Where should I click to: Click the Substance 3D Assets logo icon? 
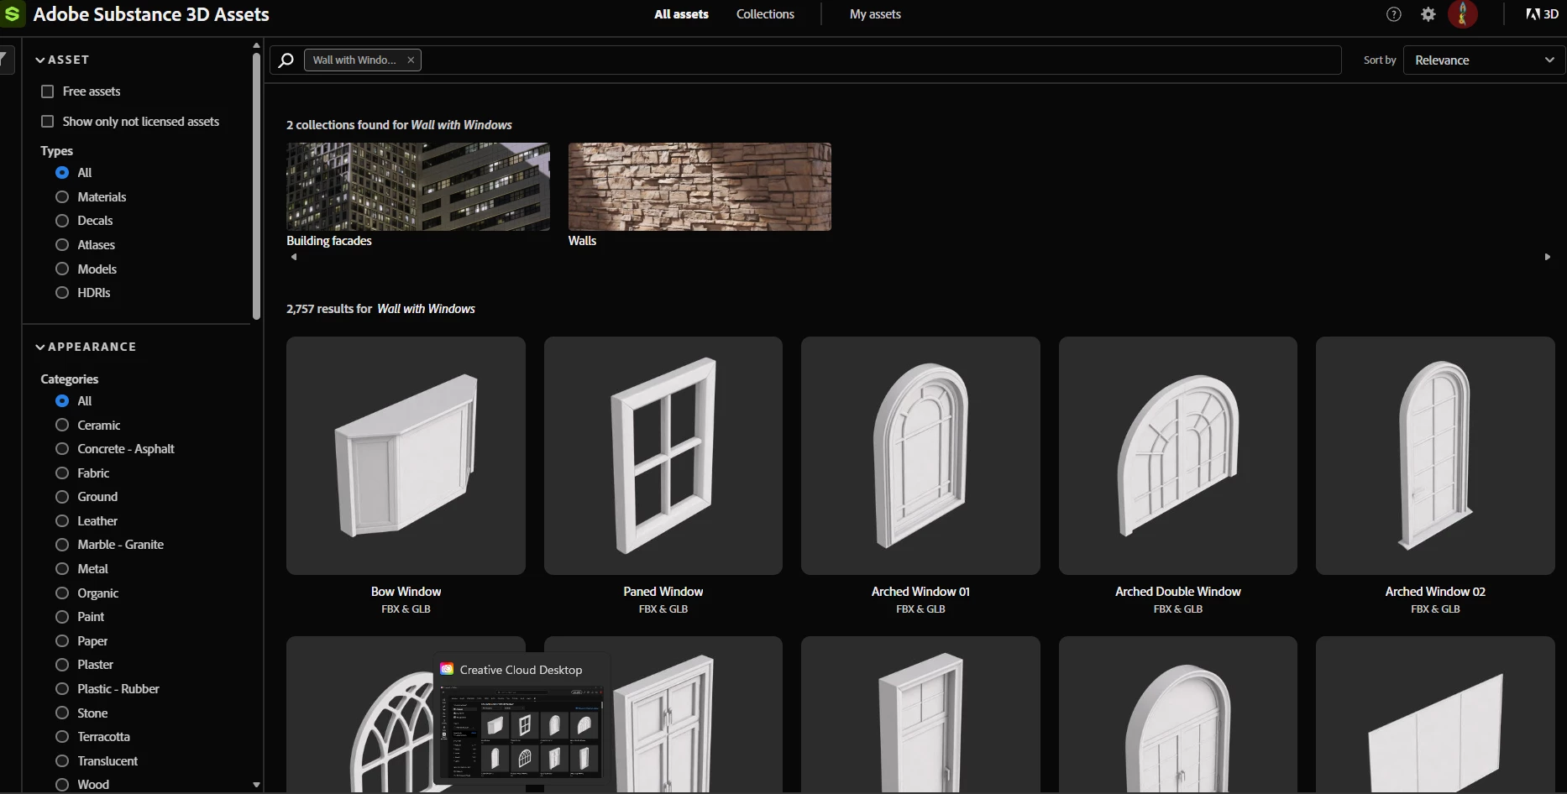12,14
